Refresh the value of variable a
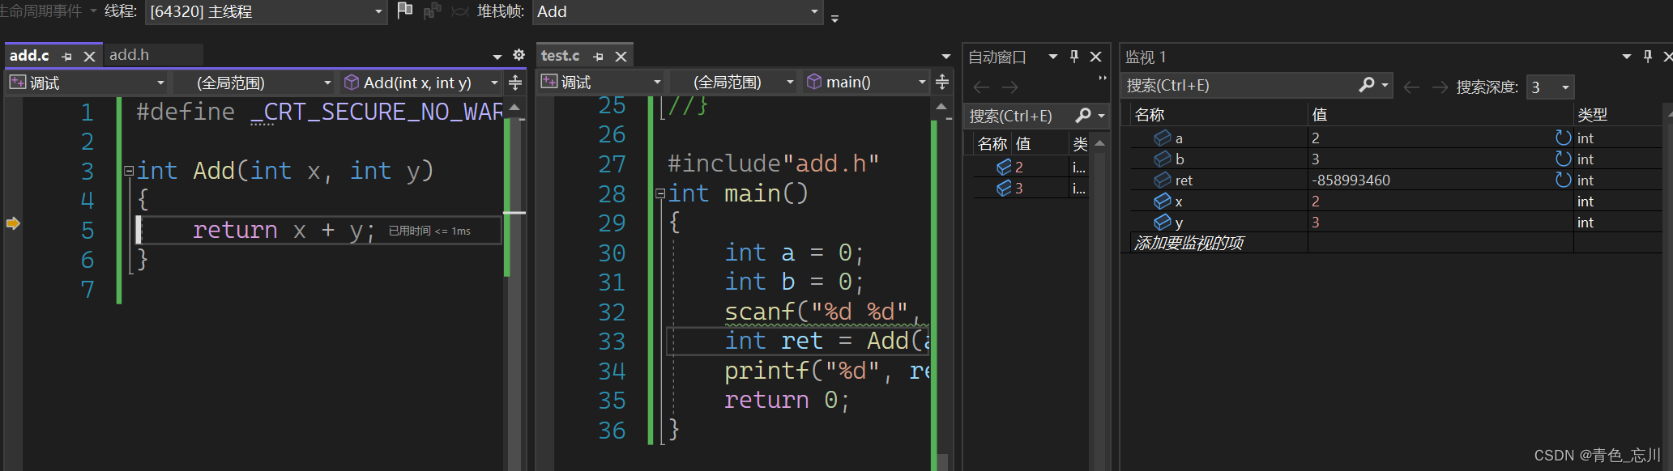This screenshot has width=1673, height=471. (1563, 138)
